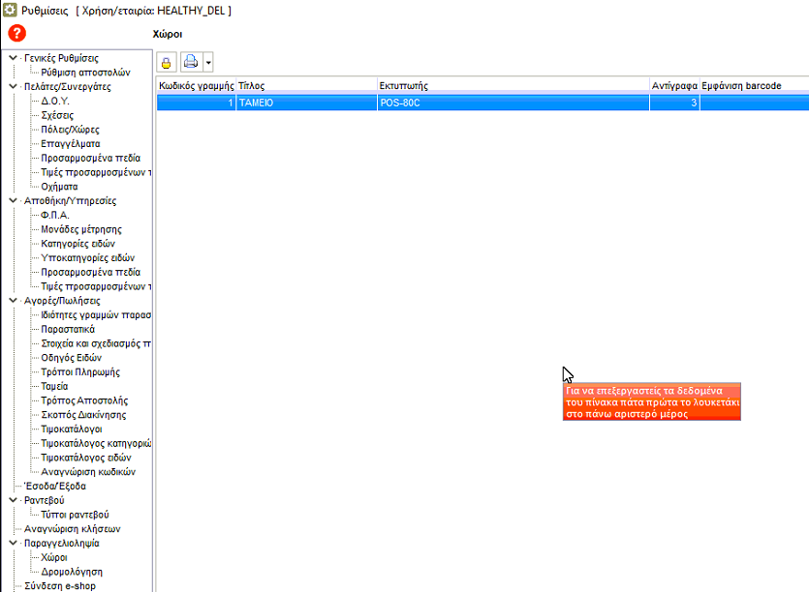This screenshot has height=592, width=809.
Task: Open the Φ.Π.Α. settings entry
Action: click(x=54, y=216)
